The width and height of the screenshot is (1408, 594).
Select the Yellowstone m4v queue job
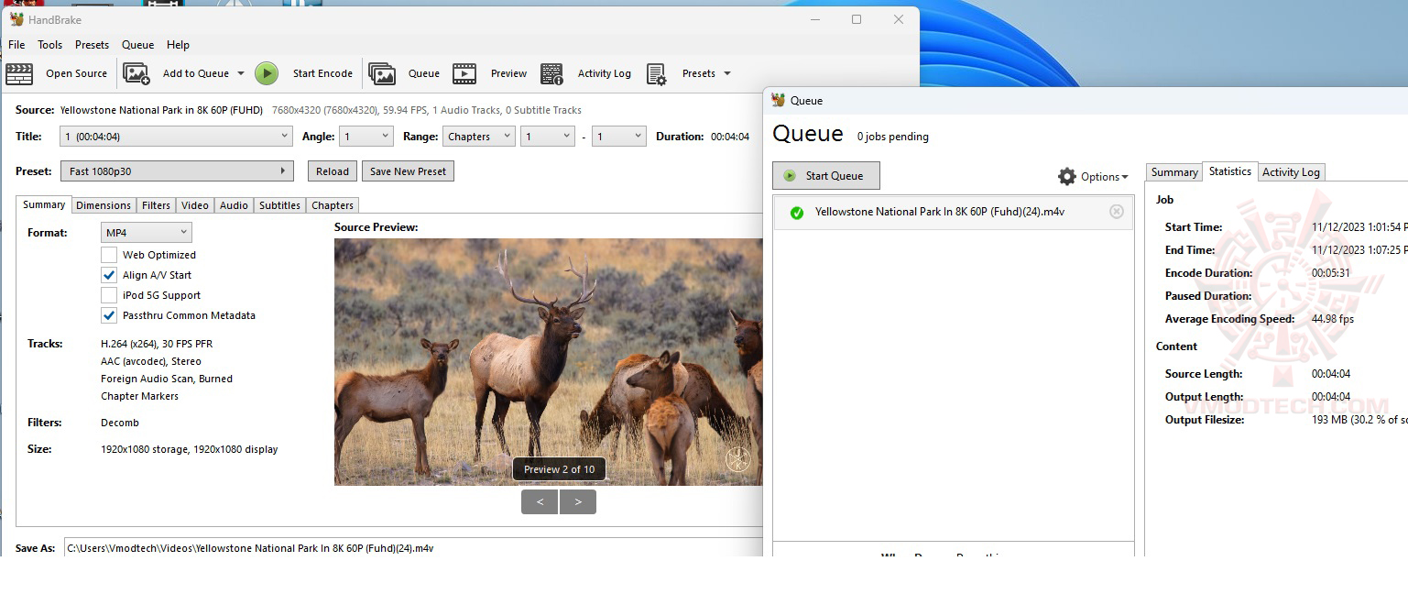[953, 212]
